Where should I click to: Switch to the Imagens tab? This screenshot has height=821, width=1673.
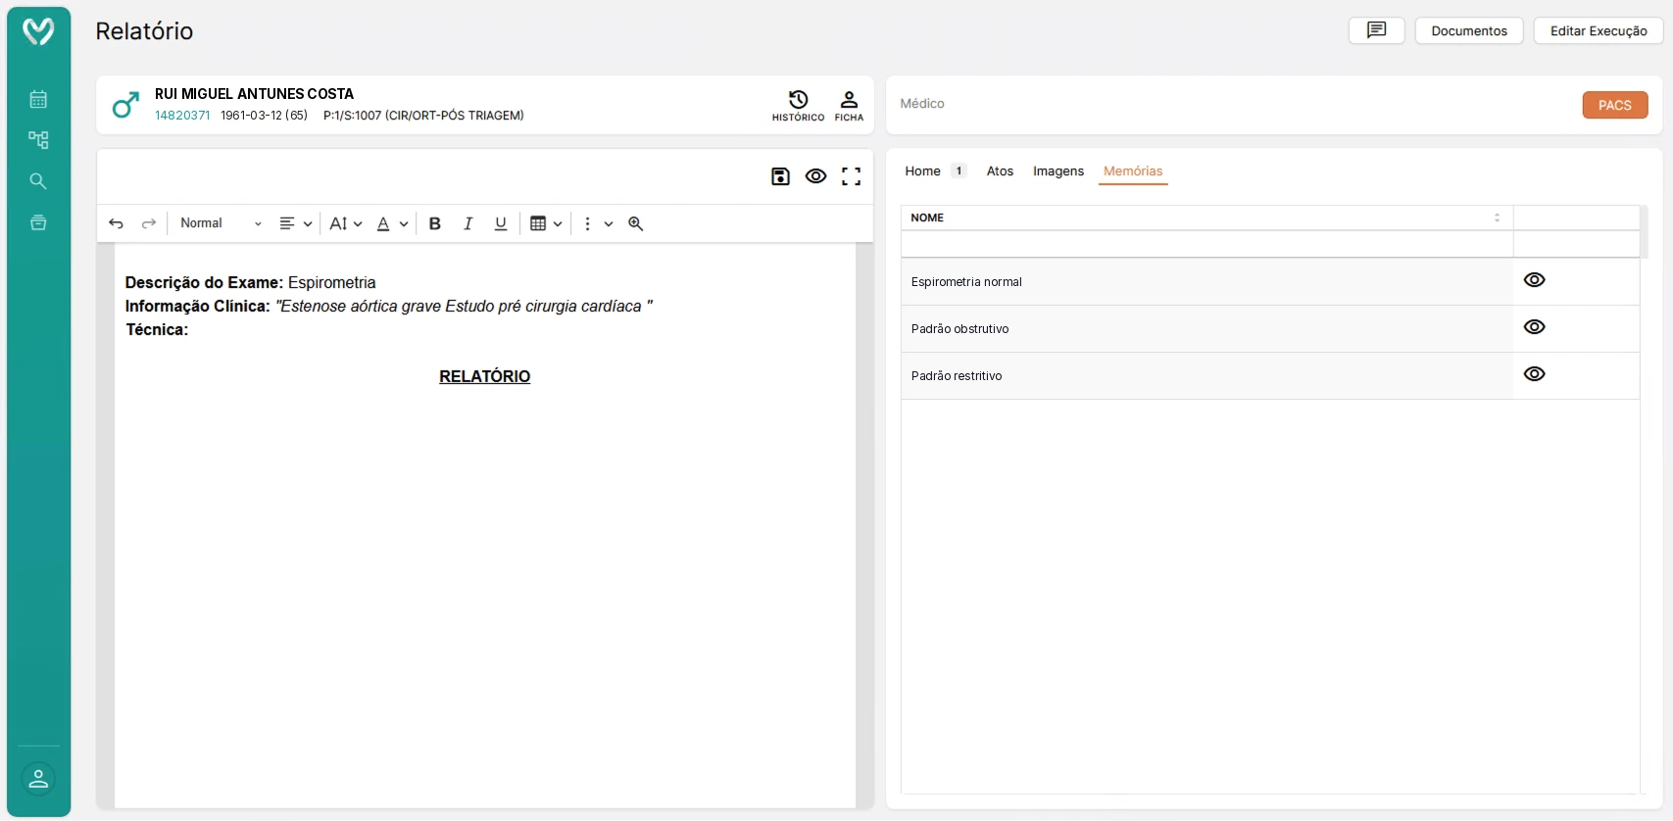click(1058, 170)
